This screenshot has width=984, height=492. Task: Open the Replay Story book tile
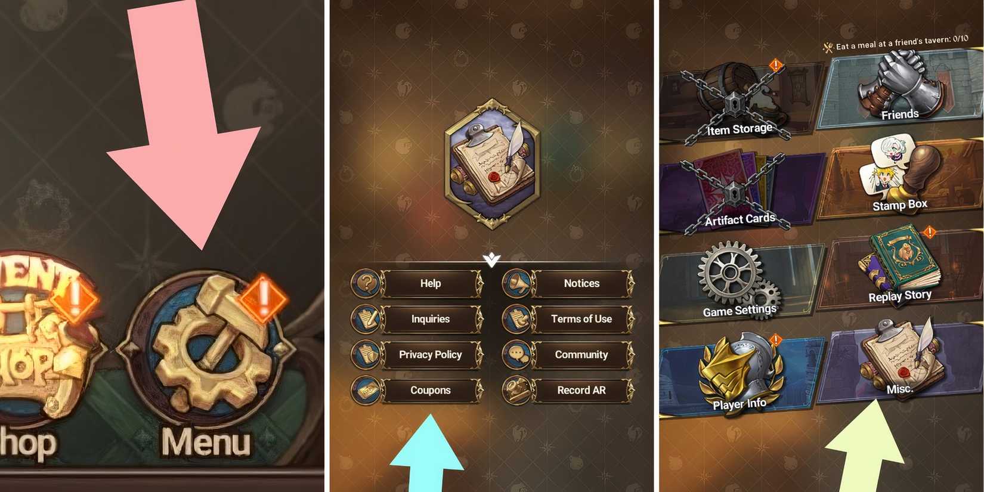901,268
